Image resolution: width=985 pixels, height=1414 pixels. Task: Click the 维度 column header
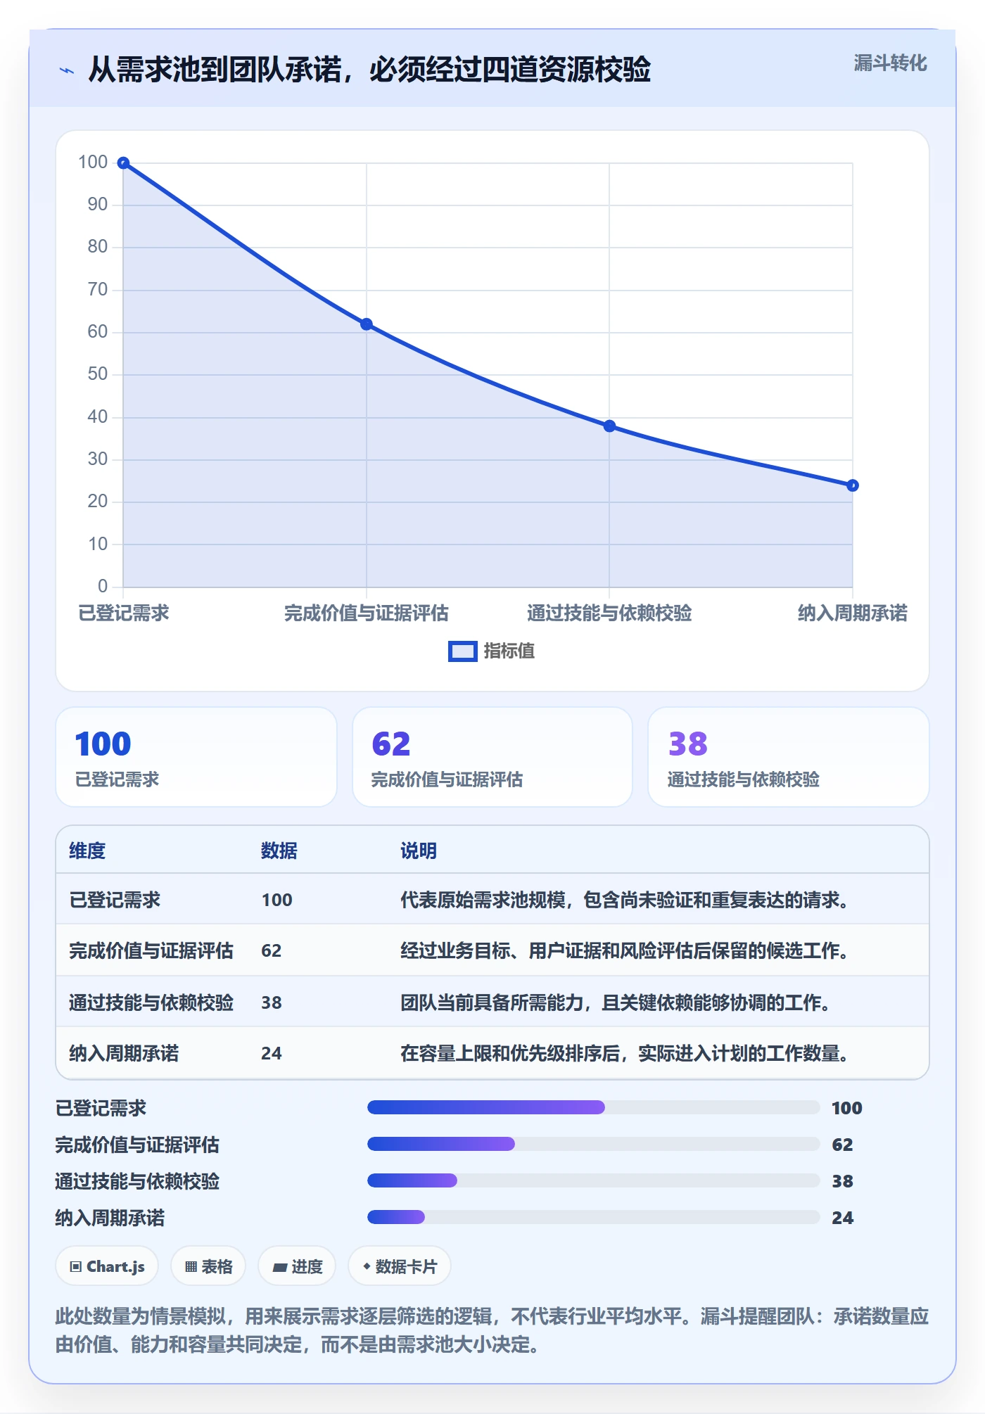tap(87, 851)
